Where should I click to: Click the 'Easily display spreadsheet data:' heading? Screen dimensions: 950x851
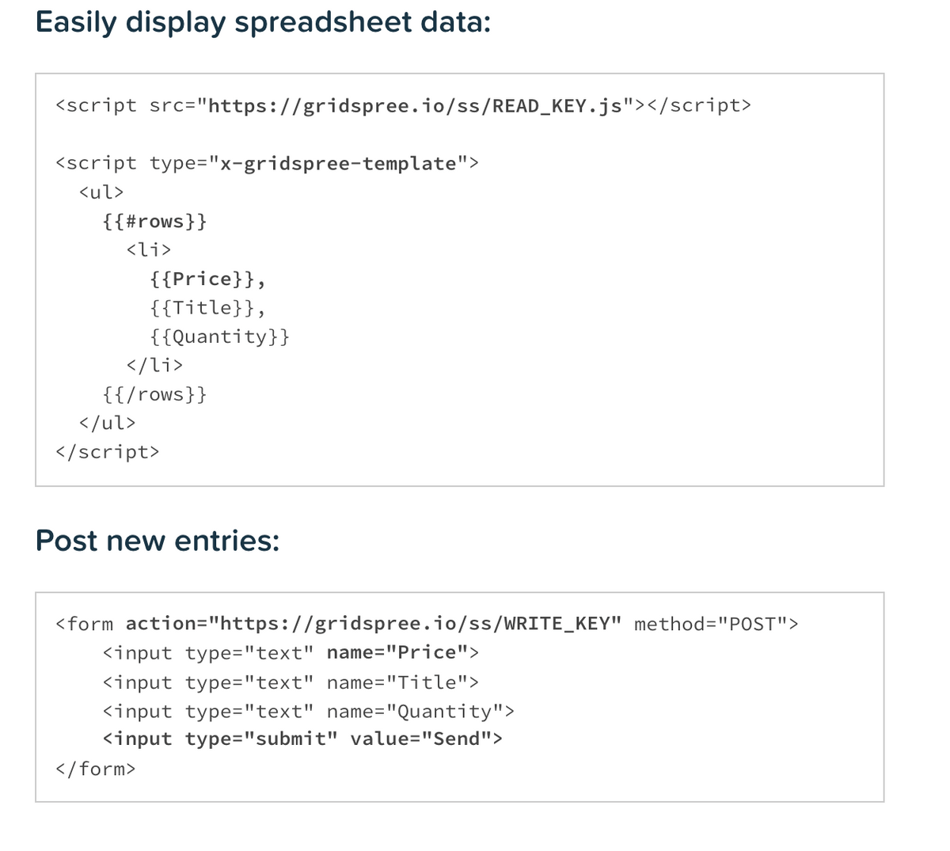coord(263,22)
